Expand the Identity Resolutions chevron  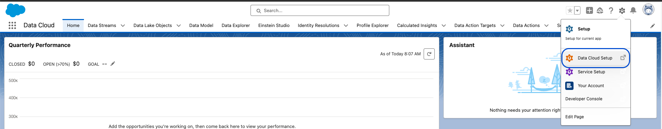point(346,26)
